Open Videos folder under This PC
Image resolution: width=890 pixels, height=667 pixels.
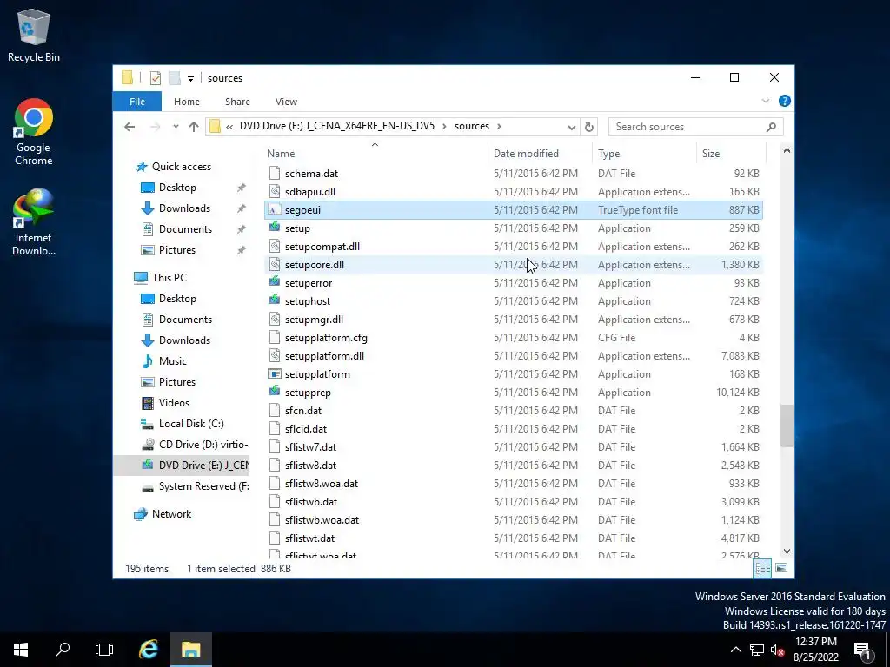[174, 403]
